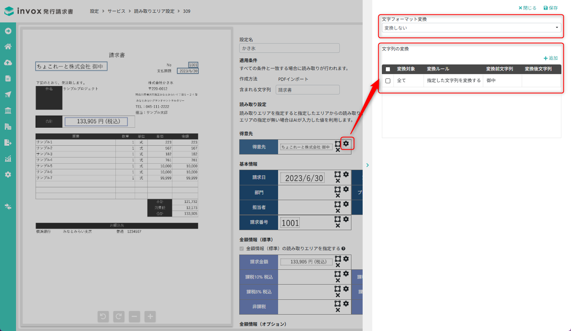Toggle 金額情報（標準）read-area checkbox
Viewport: 571px width, 331px height.
tap(242, 249)
